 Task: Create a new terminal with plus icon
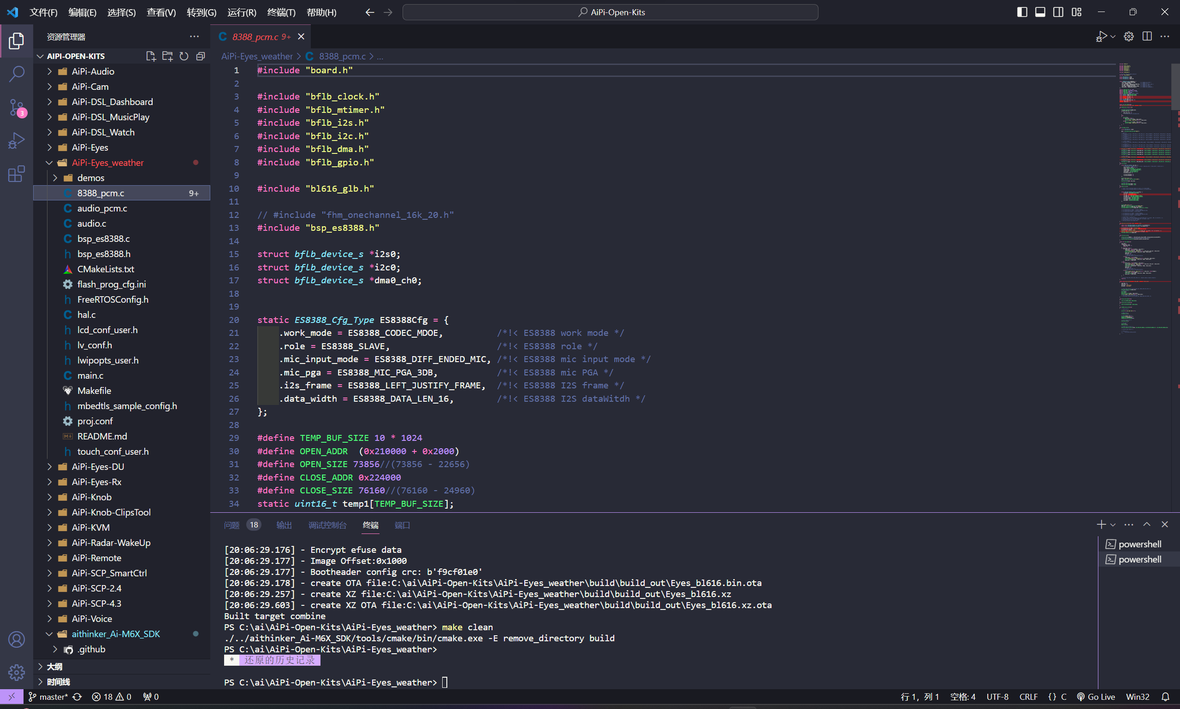pos(1101,525)
